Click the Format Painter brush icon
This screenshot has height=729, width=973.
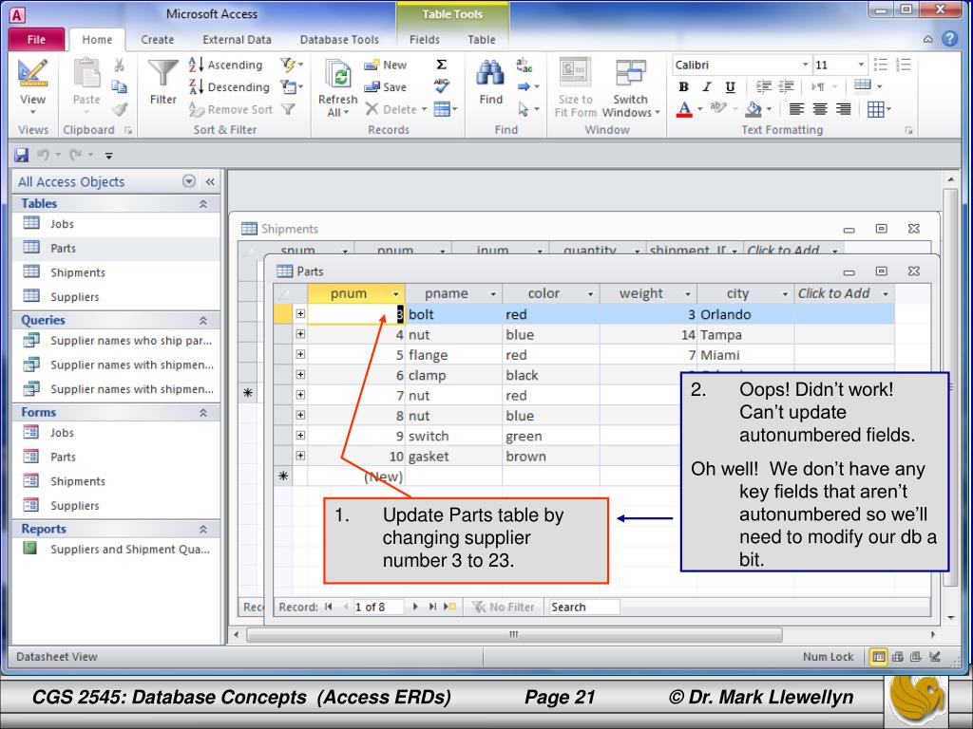119,110
